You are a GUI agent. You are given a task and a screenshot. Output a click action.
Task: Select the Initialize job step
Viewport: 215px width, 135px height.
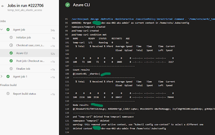(30, 37)
